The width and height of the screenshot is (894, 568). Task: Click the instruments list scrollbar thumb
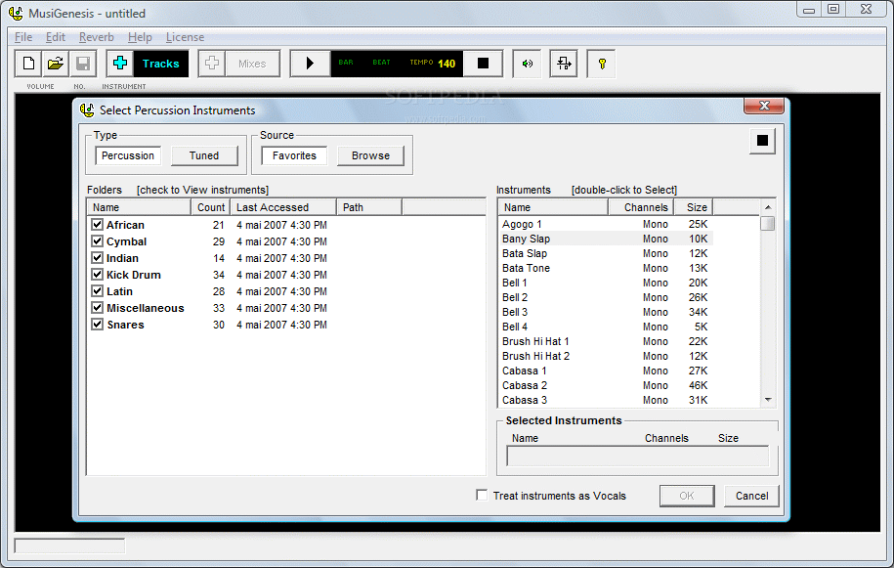[768, 223]
